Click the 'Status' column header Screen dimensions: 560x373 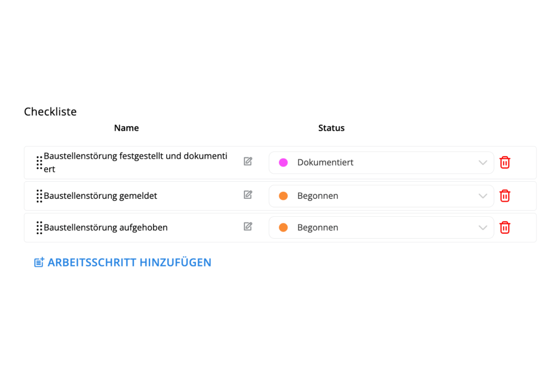tap(331, 128)
